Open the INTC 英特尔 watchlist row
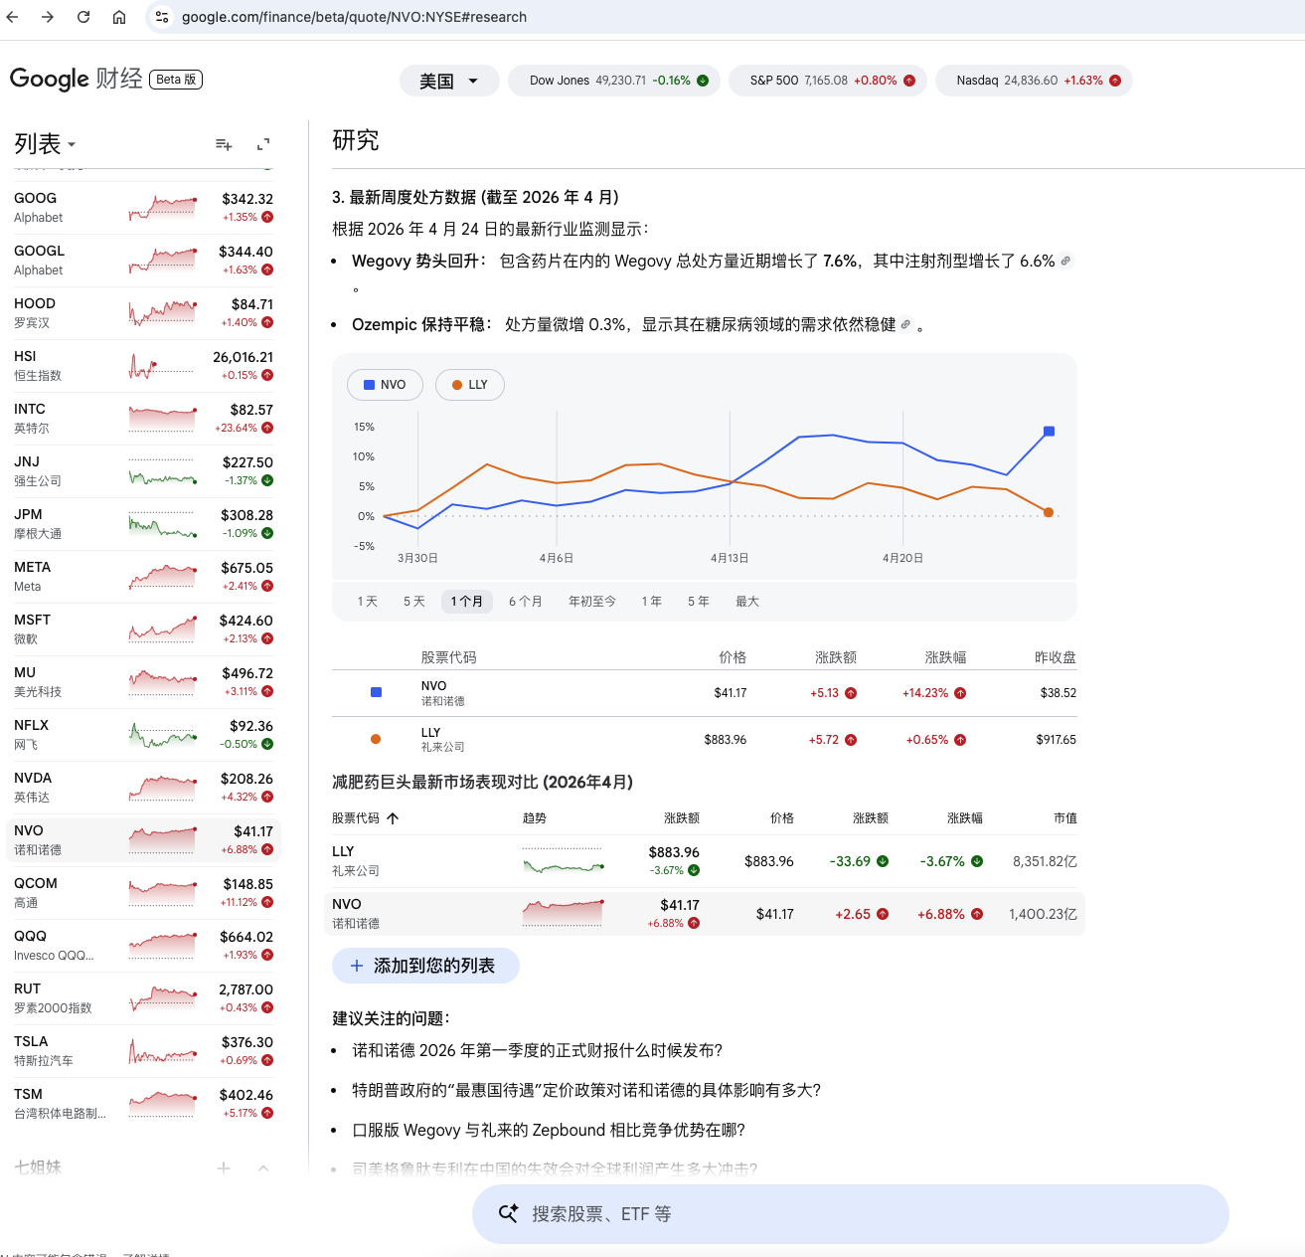The image size is (1305, 1257). [144, 419]
